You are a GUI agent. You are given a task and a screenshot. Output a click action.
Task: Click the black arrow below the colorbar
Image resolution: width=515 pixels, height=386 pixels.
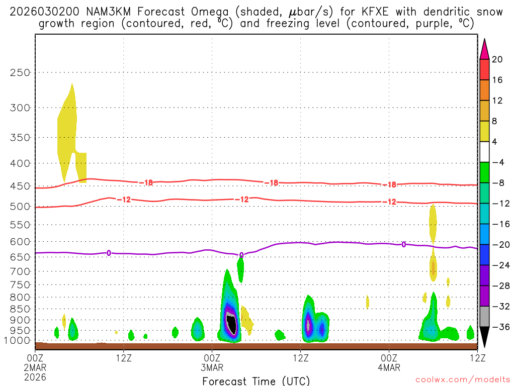pyautogui.click(x=484, y=337)
